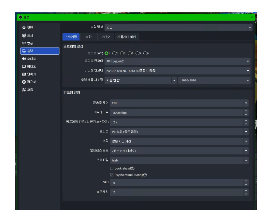Viewport: 272px width, 222px height.
Task: Click the 키프레임 간격 2 s input field
Action: click(176, 122)
